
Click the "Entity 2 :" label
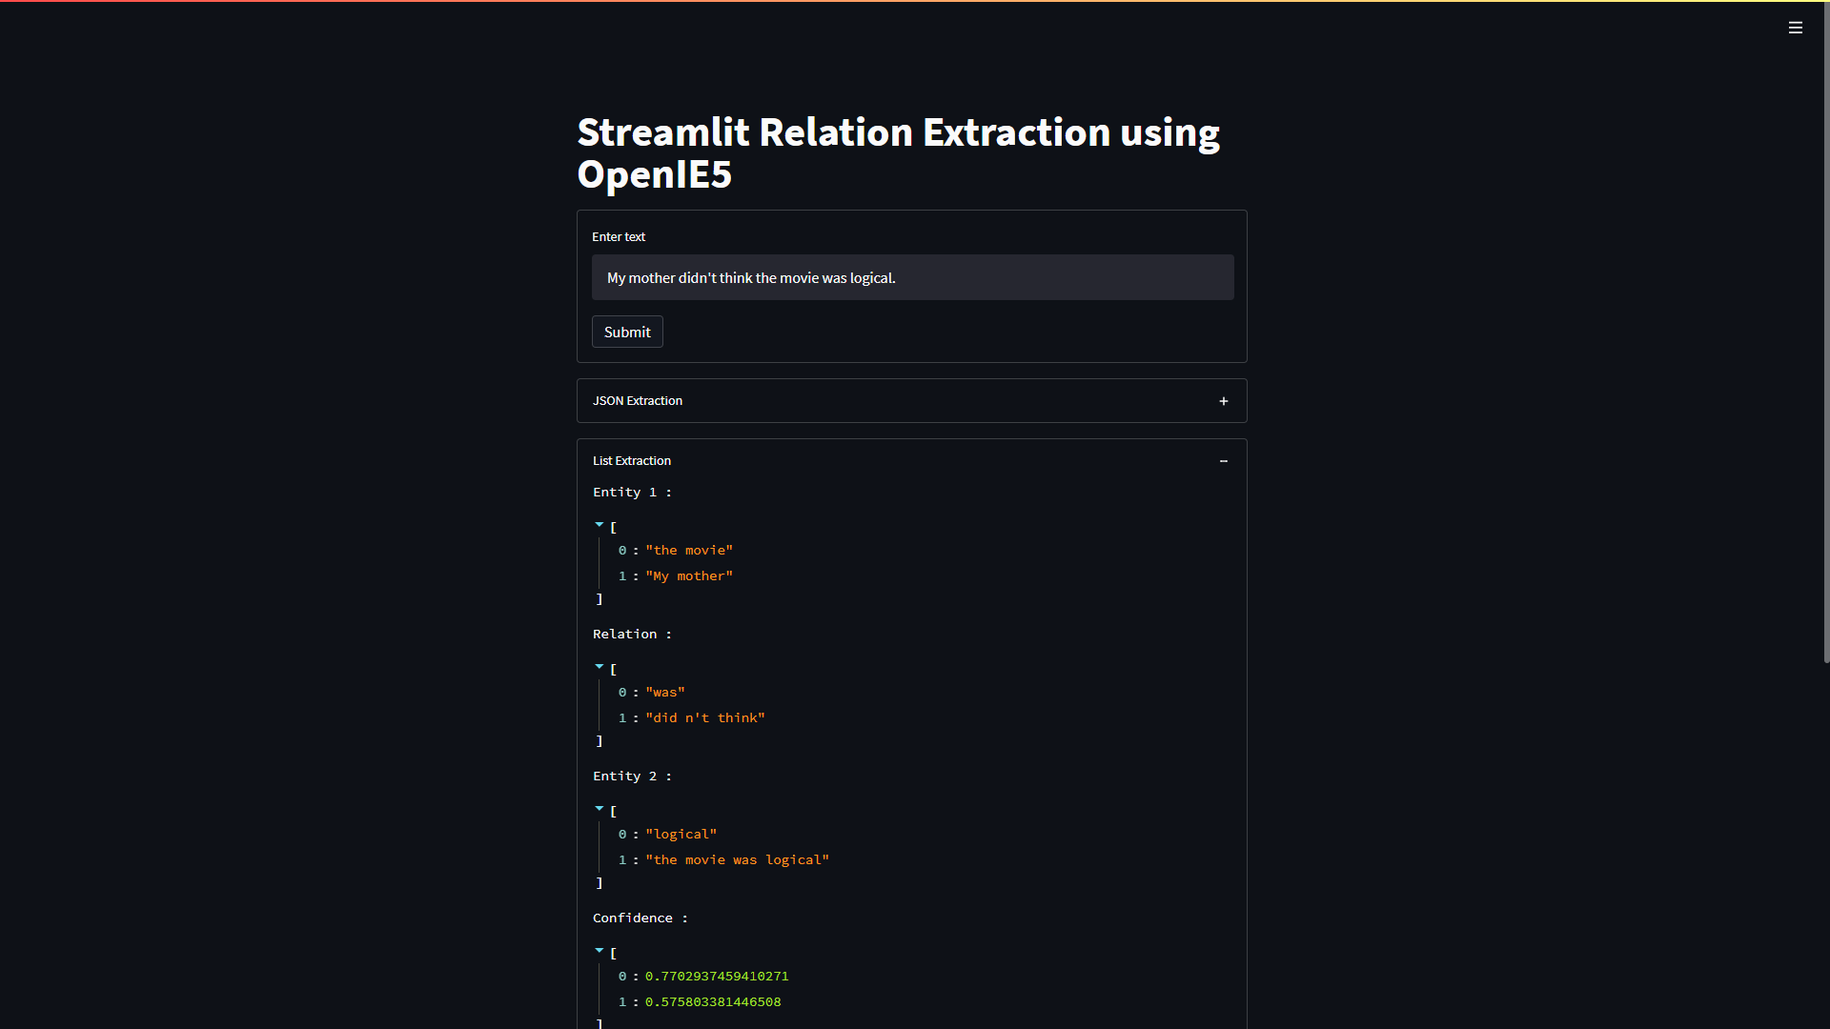[x=632, y=777]
